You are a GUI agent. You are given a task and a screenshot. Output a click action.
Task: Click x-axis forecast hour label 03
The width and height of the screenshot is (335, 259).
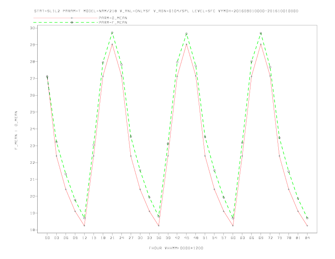tap(56, 238)
